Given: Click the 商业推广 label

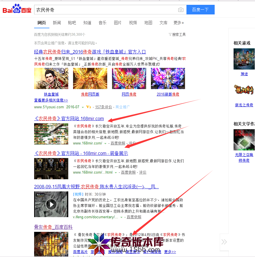Looking at the screenshot, I should point(123,107).
